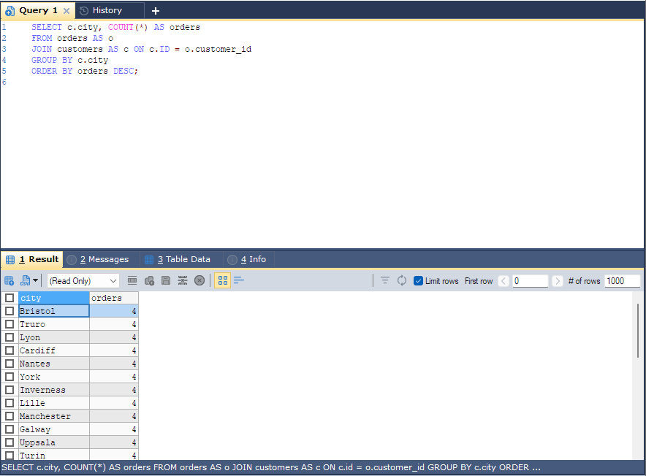Click the # of rows input field

[x=623, y=281]
